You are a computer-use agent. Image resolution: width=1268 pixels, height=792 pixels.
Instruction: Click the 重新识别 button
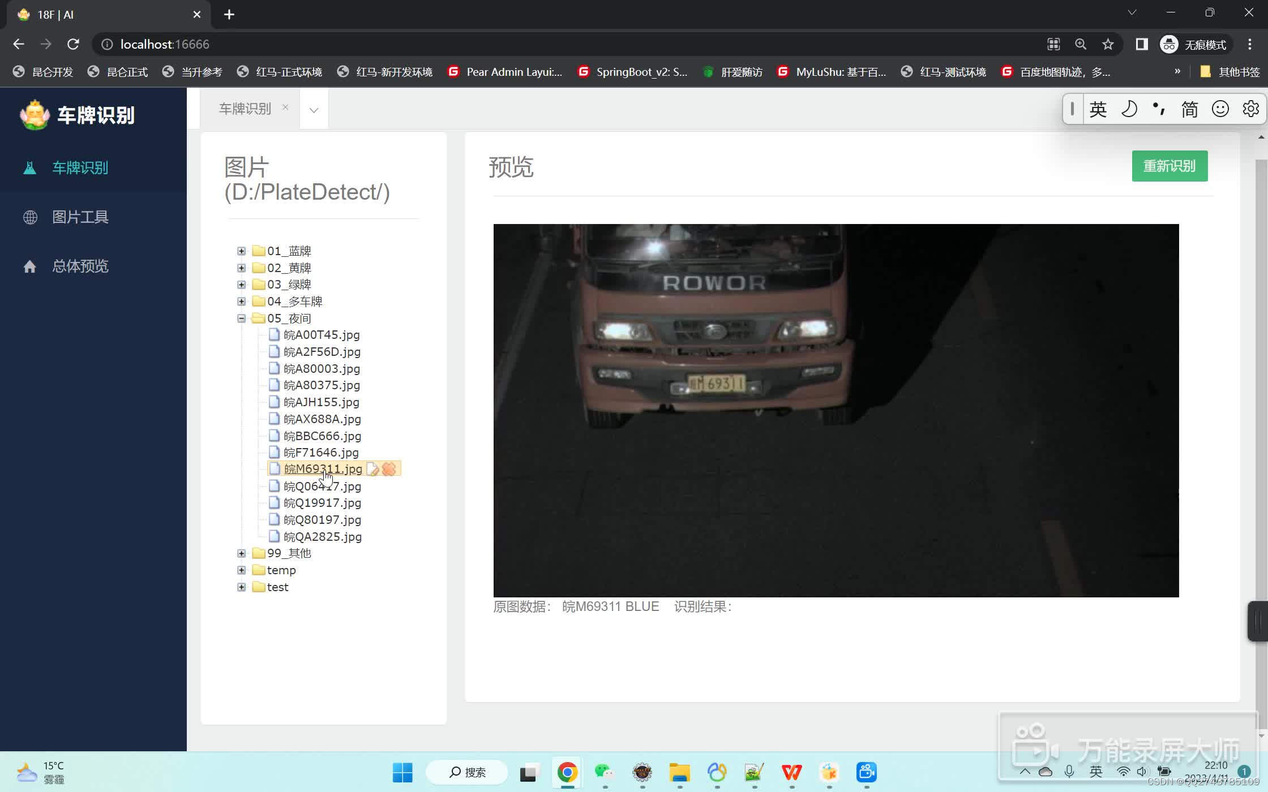(1169, 166)
